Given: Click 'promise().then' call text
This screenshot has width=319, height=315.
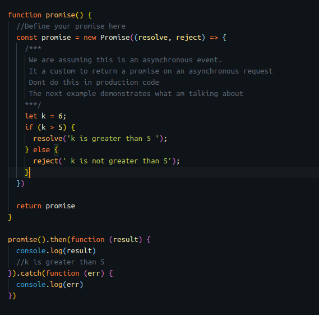Looking at the screenshot, I should (x=37, y=240).
